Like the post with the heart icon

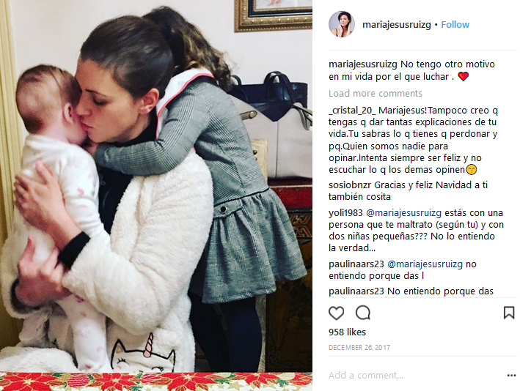click(x=336, y=313)
